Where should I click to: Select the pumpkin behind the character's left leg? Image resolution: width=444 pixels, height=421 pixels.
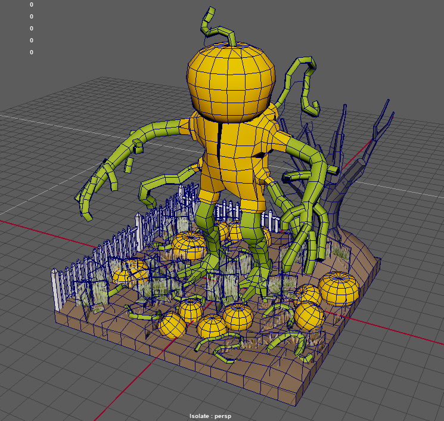tap(190, 244)
